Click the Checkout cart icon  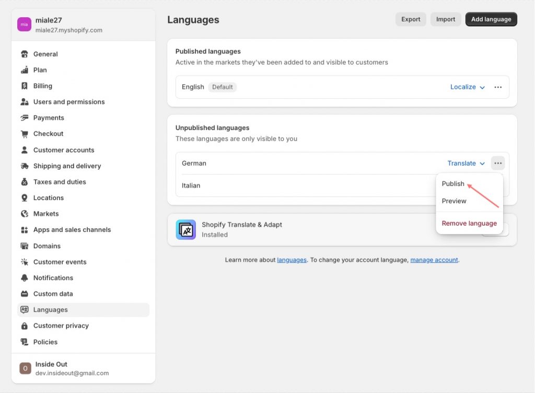(24, 134)
